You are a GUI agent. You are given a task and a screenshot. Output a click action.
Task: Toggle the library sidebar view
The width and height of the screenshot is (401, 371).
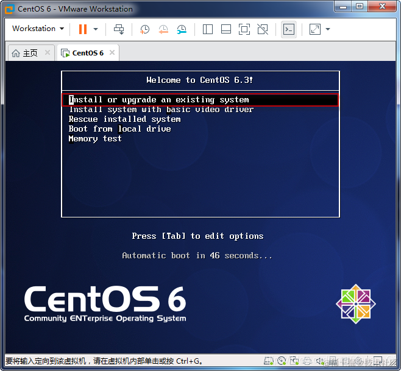(x=208, y=29)
